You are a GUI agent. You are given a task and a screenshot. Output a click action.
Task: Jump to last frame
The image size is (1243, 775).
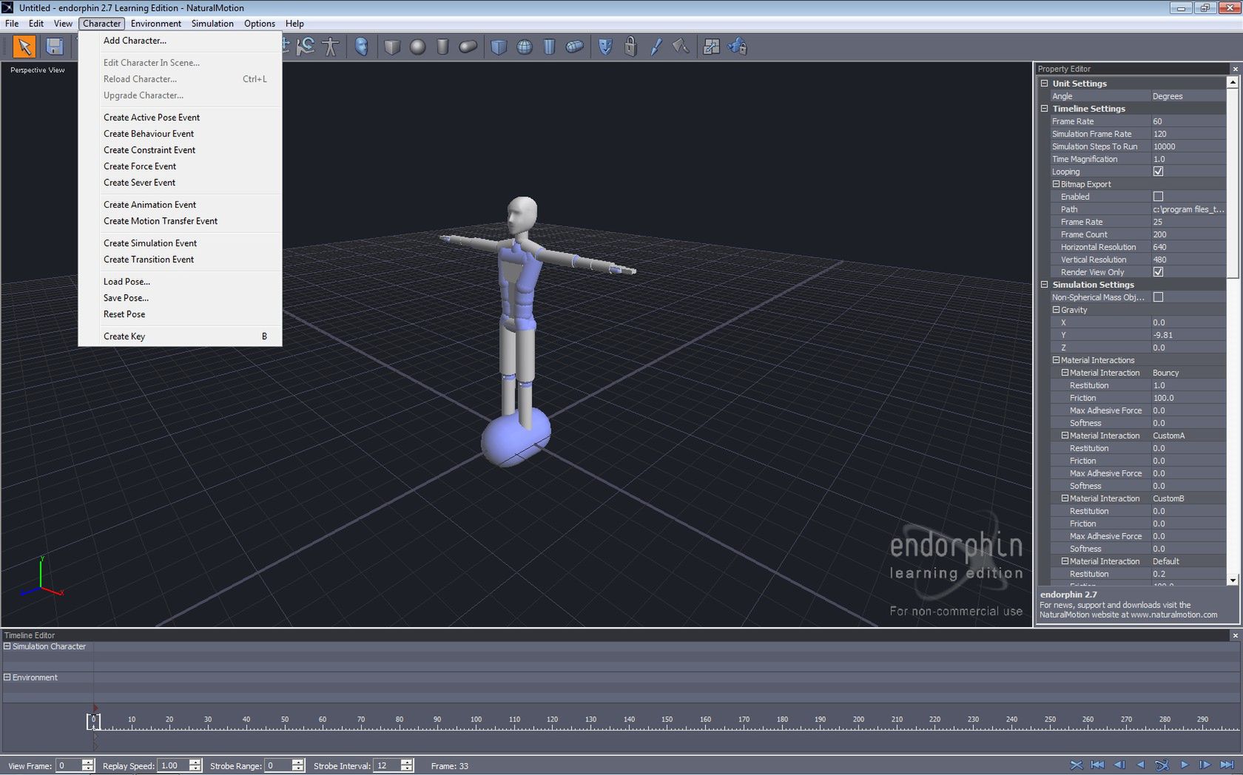pos(1227,765)
